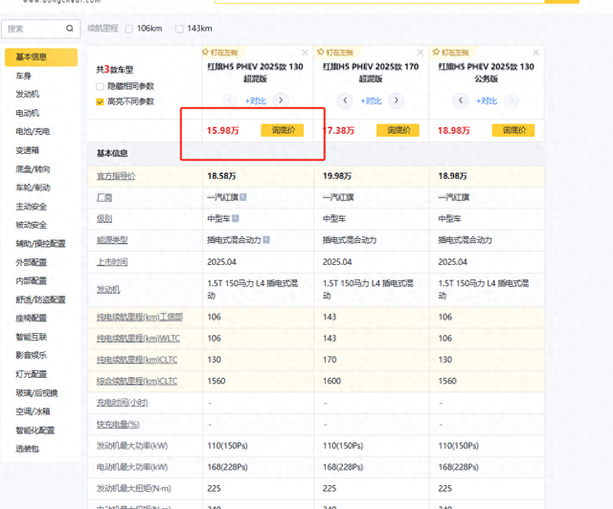Check the 143km range filter
The width and height of the screenshot is (613, 509).
pos(179,29)
